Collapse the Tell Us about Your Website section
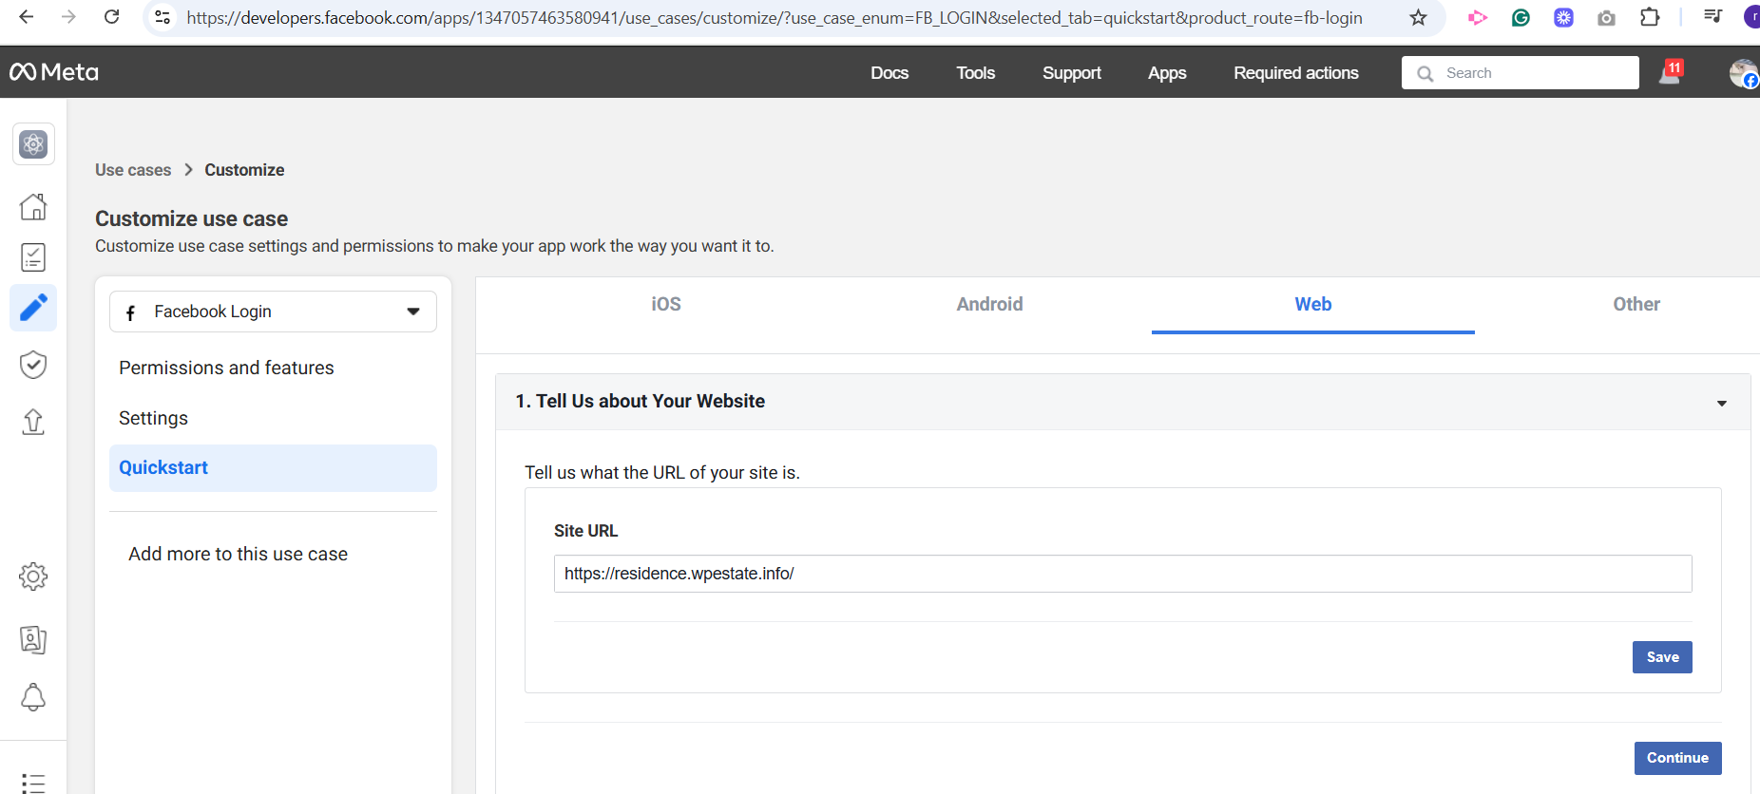 1721,403
